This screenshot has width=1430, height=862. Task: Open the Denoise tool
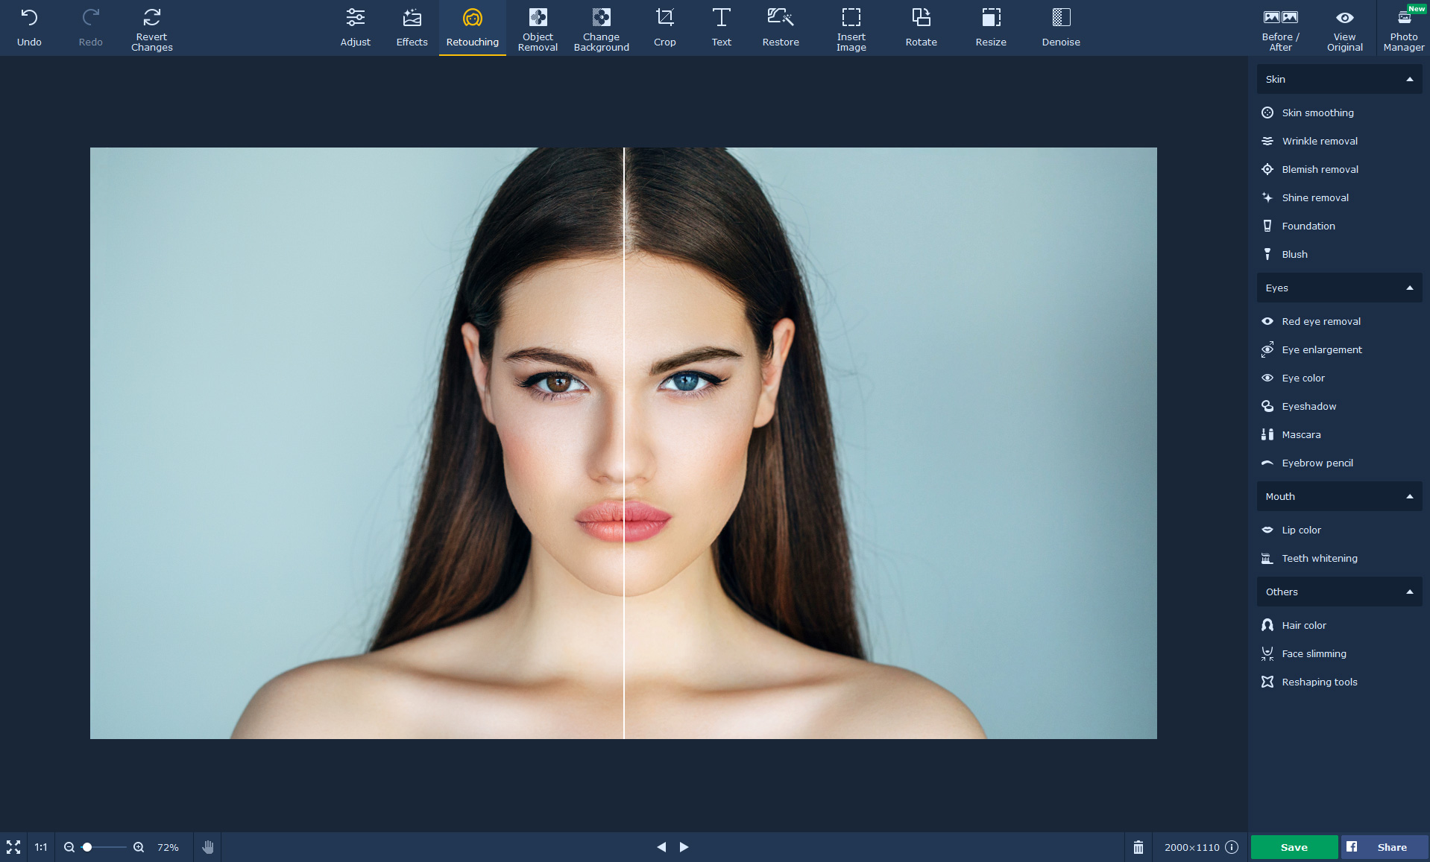1060,28
